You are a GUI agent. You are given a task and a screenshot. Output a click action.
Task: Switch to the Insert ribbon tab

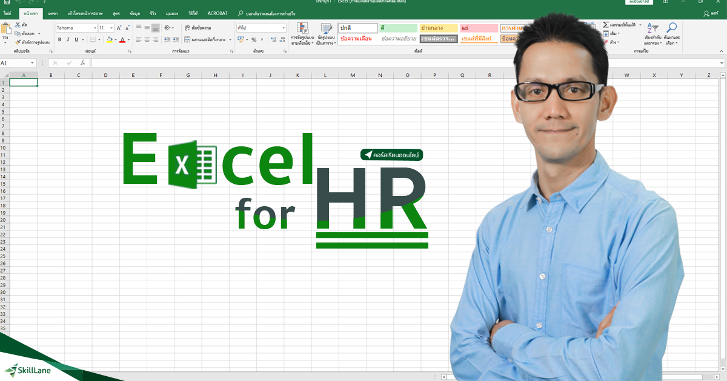pyautogui.click(x=52, y=13)
